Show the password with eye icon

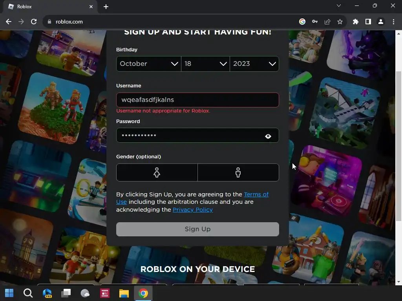(268, 136)
